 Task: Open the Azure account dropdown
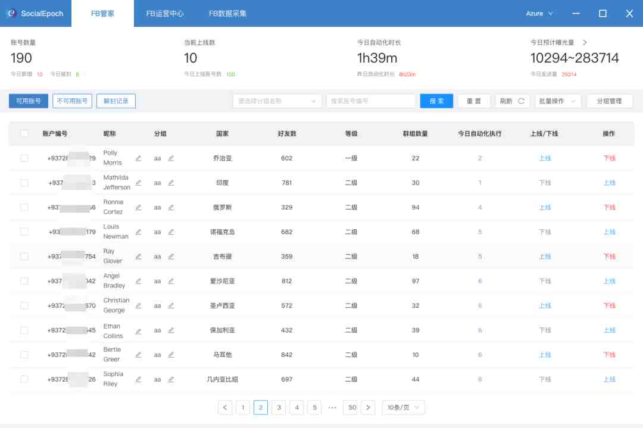[x=539, y=14]
